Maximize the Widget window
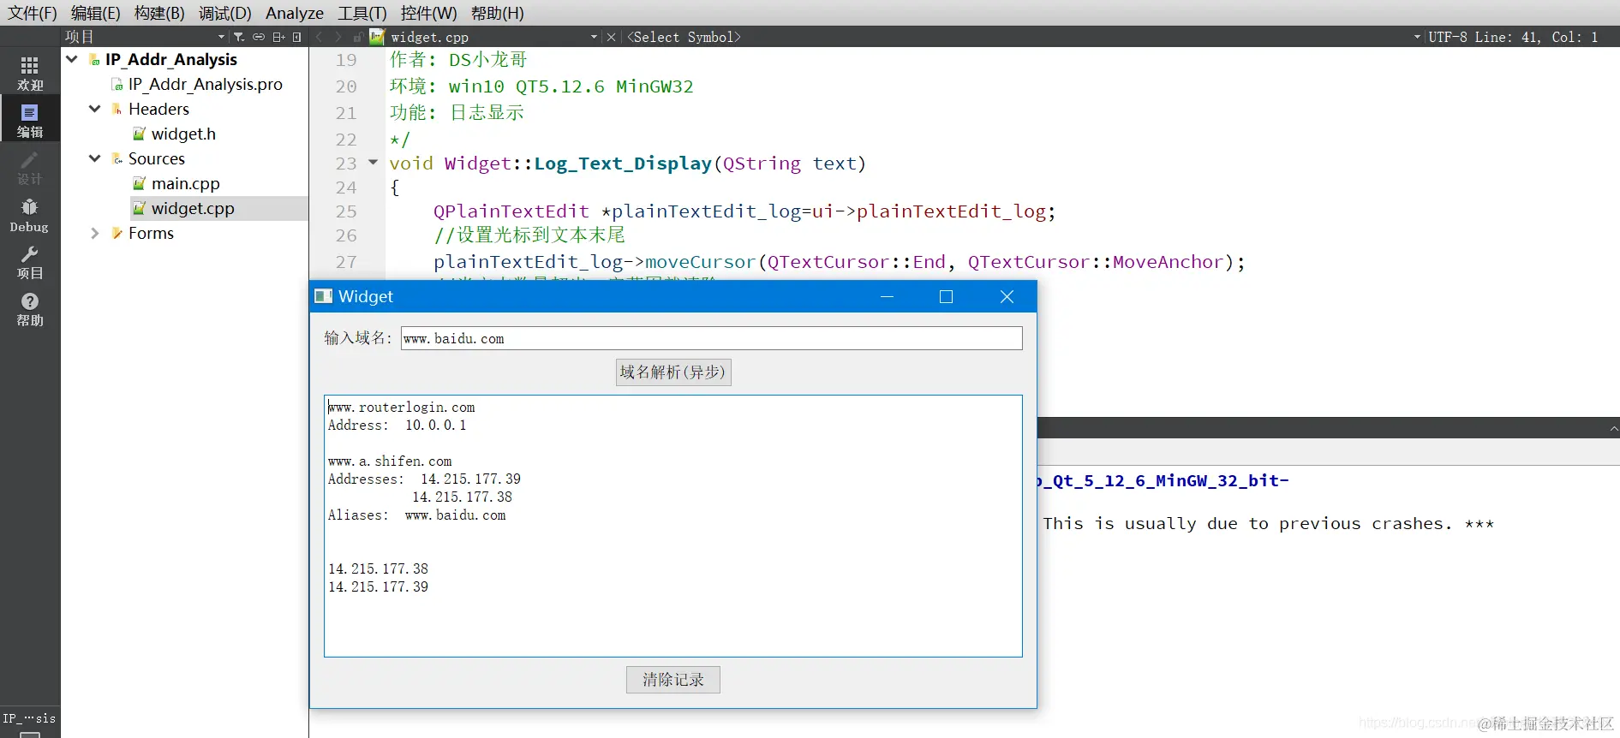This screenshot has width=1620, height=738. click(x=947, y=296)
